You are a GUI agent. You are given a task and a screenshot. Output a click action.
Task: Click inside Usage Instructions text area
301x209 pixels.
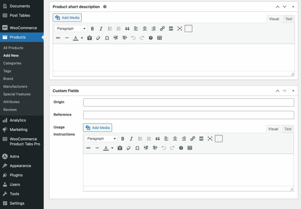click(188, 170)
